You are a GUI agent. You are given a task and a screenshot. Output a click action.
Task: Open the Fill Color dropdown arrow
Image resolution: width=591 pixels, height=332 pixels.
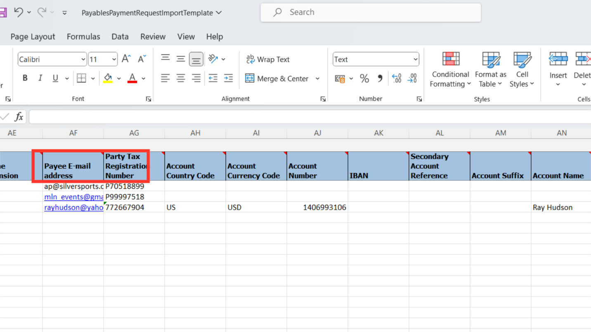[119, 78]
